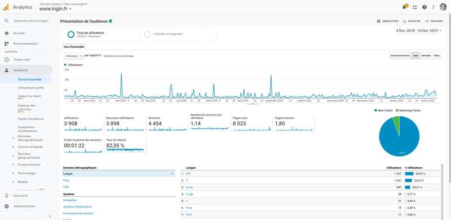Screen dimensions: 451x220
Task: Open the help question mark icon
Action: [x=425, y=7]
